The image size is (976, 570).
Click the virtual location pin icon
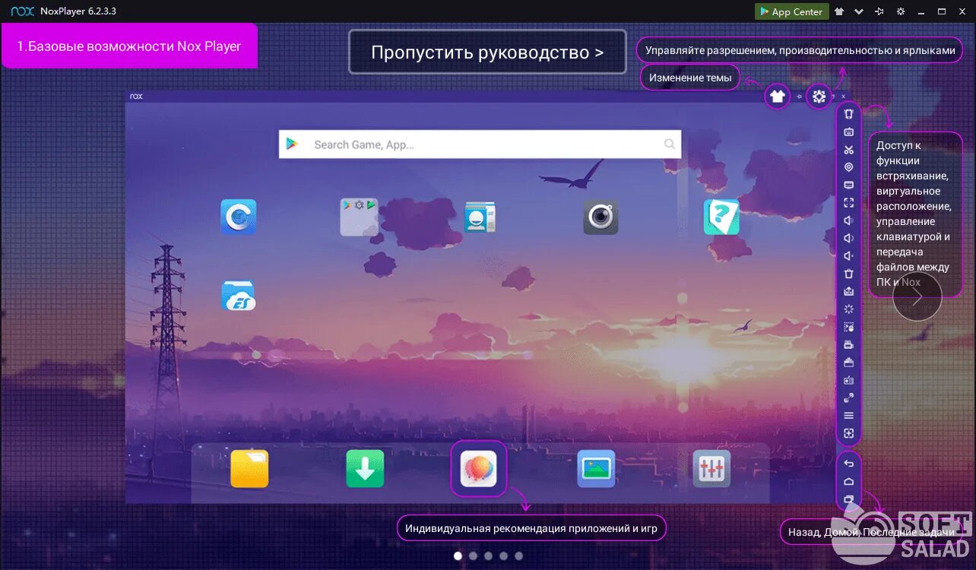(849, 167)
